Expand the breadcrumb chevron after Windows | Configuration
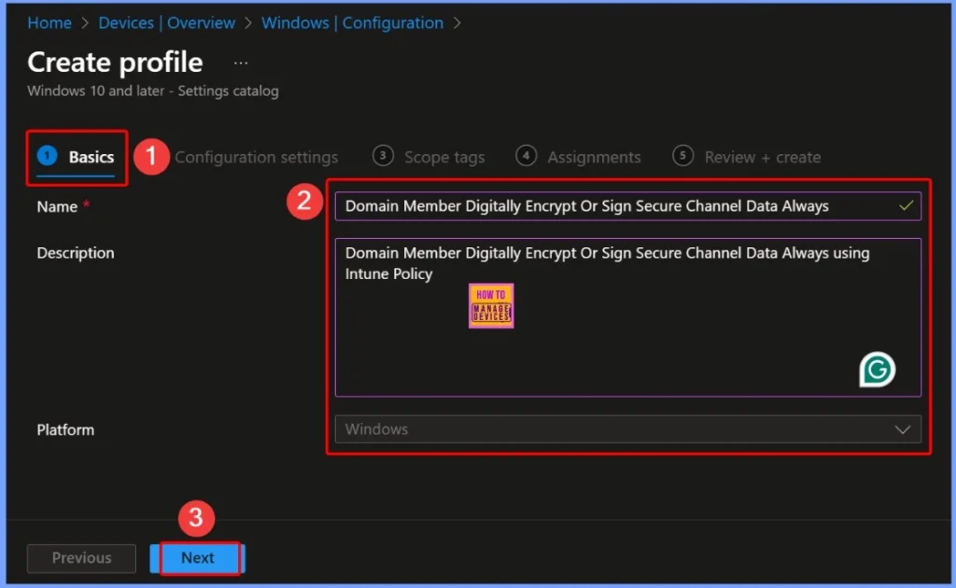 pyautogui.click(x=457, y=22)
